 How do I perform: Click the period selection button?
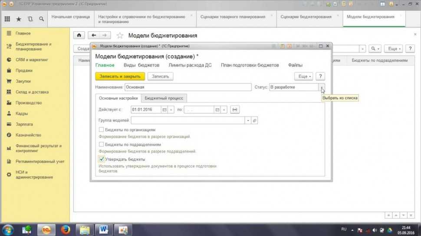click(x=235, y=110)
